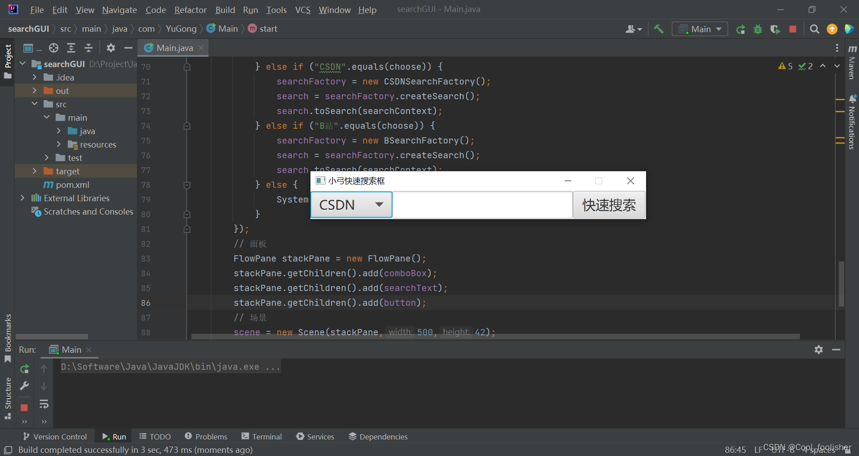Collapse all in Project panel

(89, 48)
